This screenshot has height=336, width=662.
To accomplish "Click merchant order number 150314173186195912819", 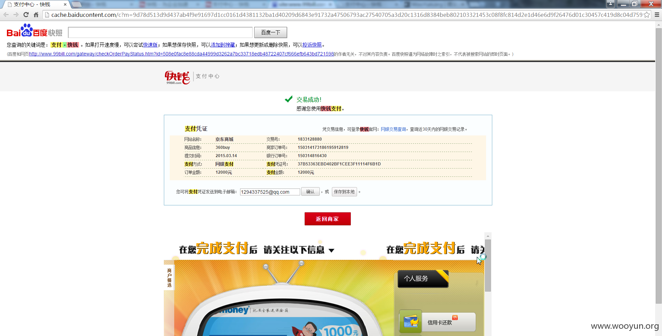I will point(323,147).
